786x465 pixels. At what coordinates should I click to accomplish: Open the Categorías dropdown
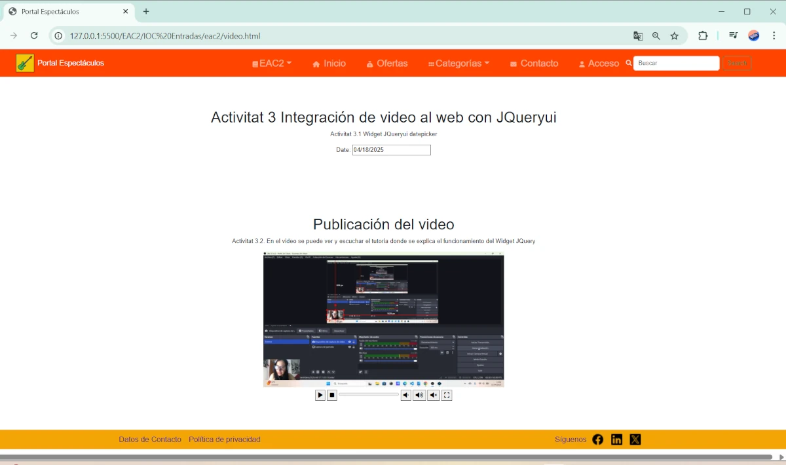(458, 63)
